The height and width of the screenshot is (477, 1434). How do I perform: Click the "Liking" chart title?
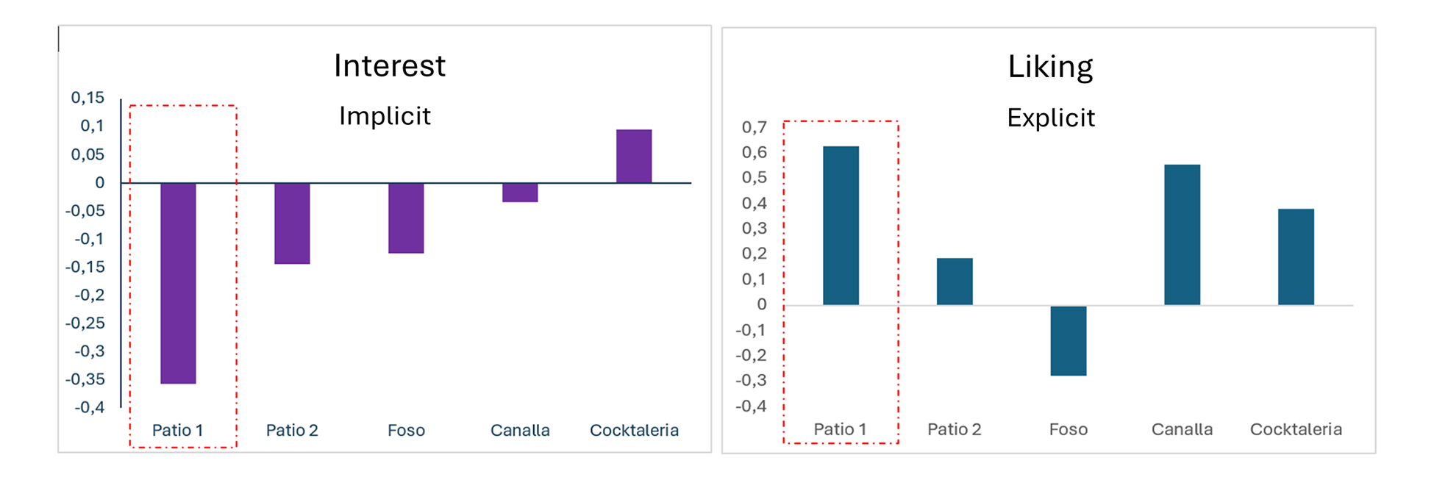(x=1049, y=67)
